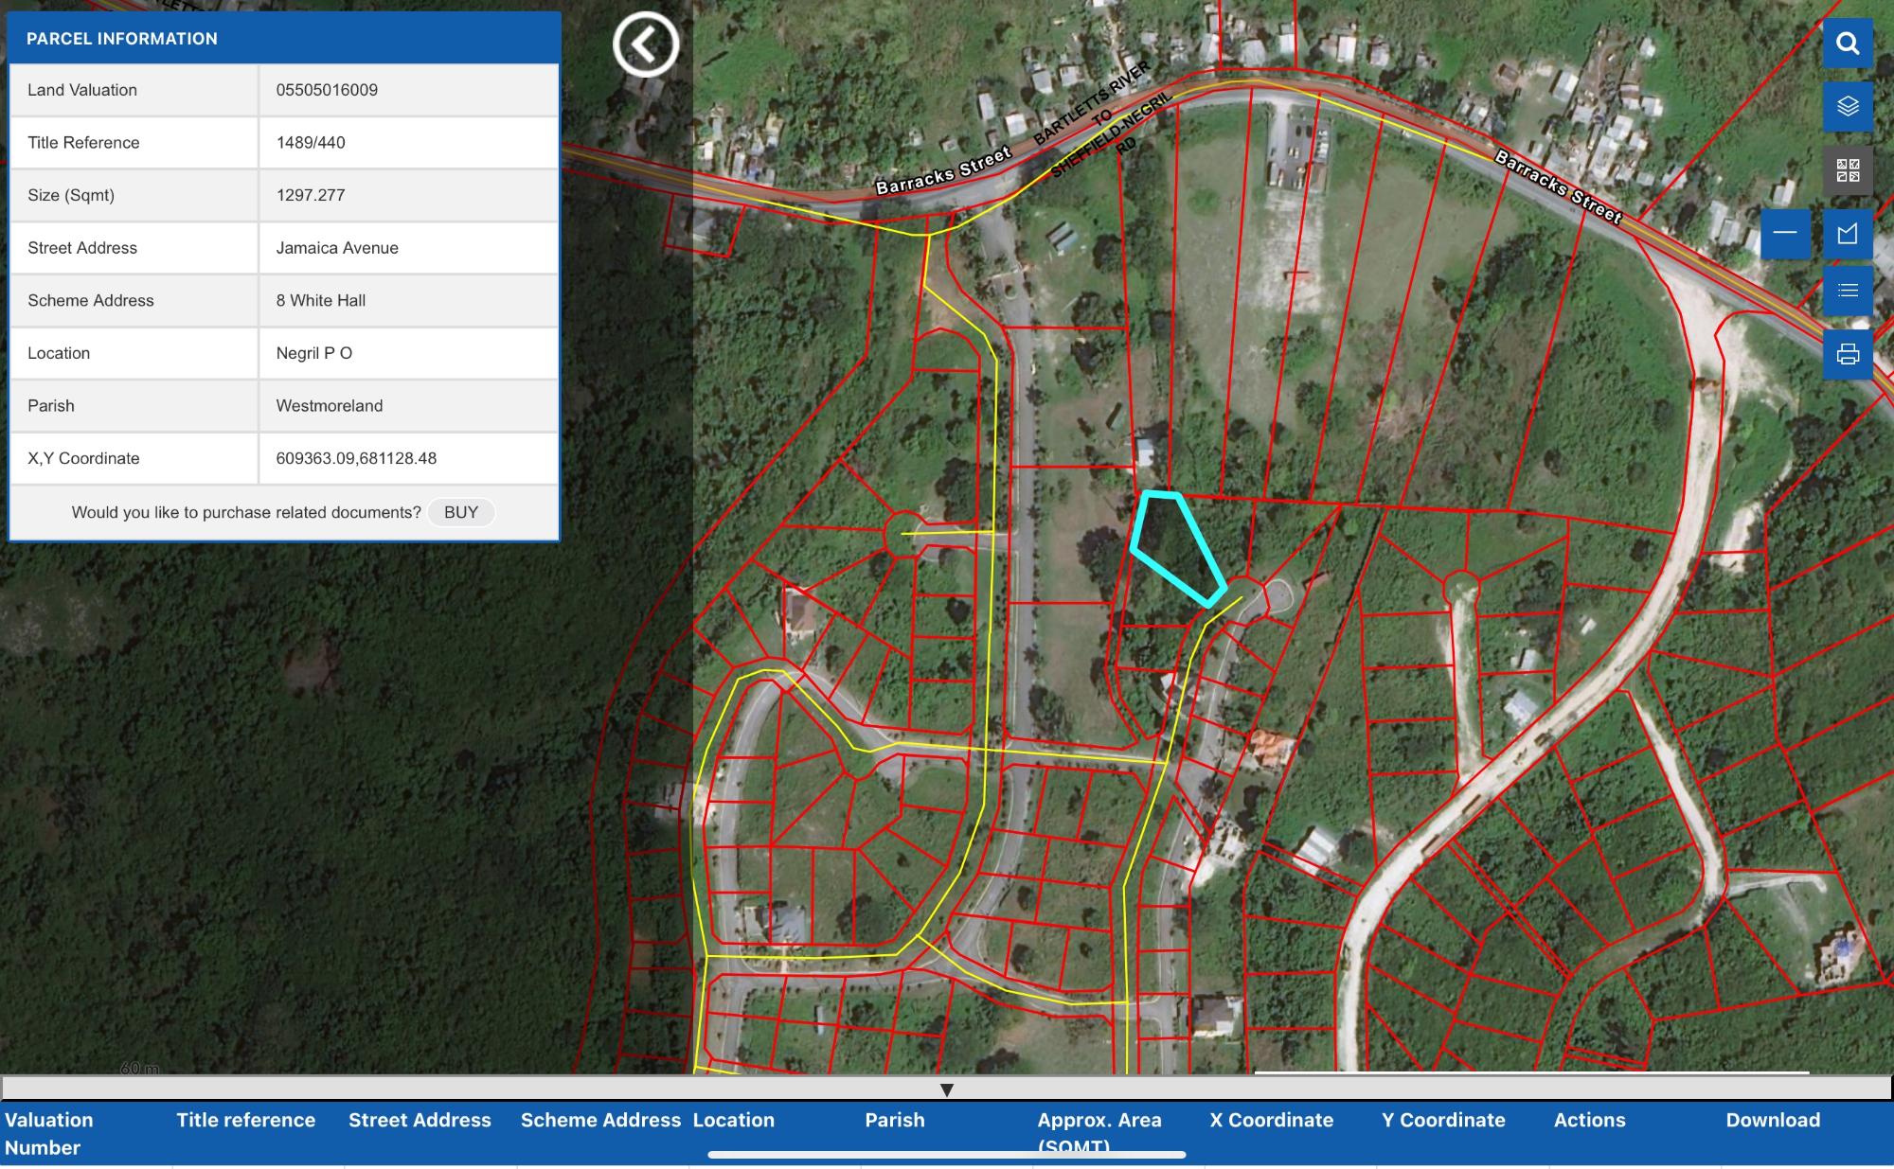Collapse results table with down triangle
1894x1169 pixels.
946,1089
